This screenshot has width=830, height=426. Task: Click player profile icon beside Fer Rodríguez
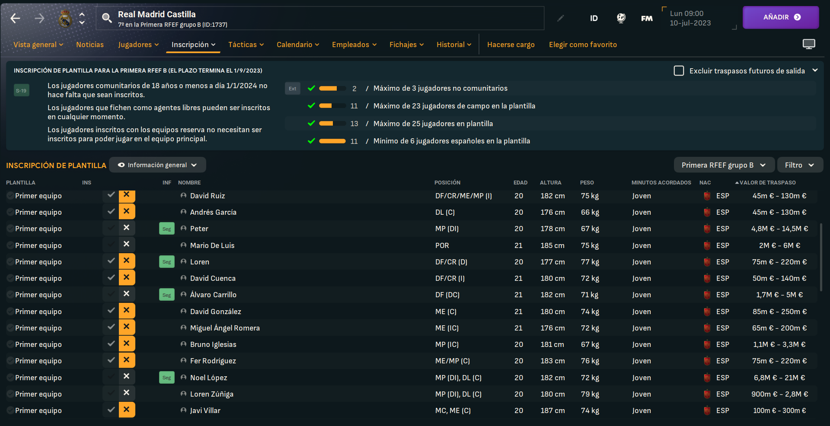[x=183, y=361]
